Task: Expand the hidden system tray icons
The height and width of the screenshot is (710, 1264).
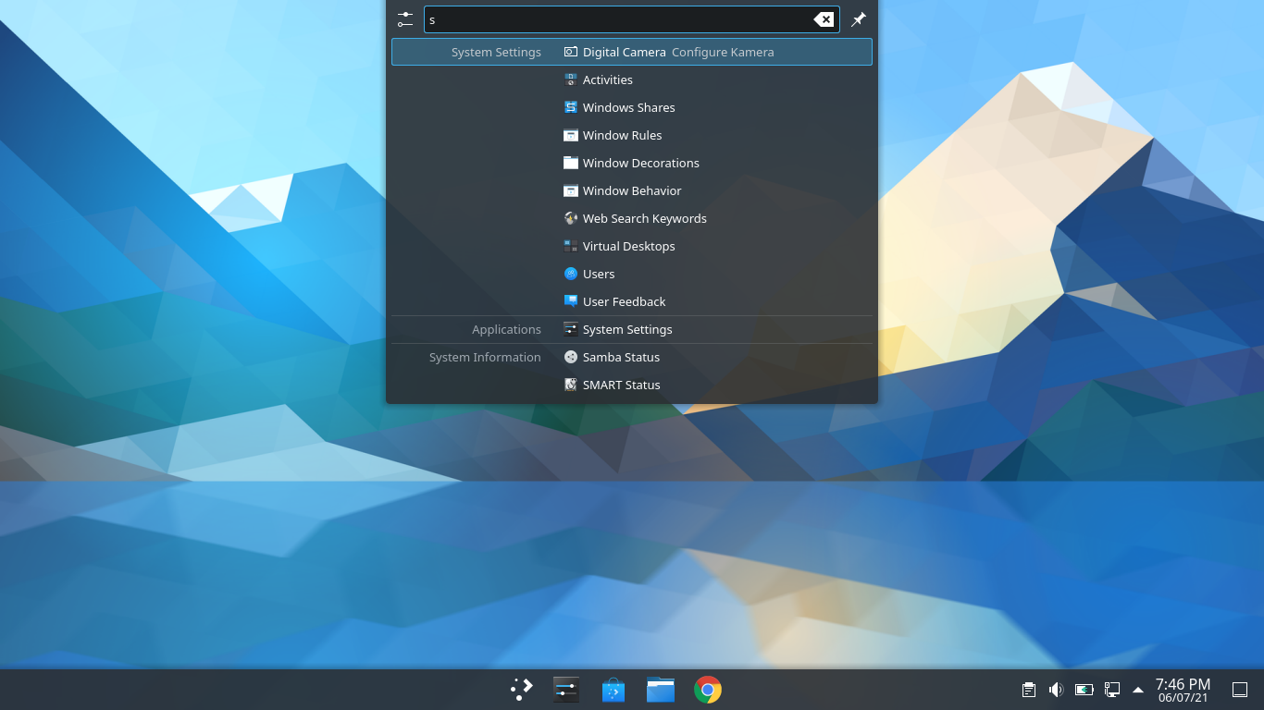Action: tap(1137, 689)
